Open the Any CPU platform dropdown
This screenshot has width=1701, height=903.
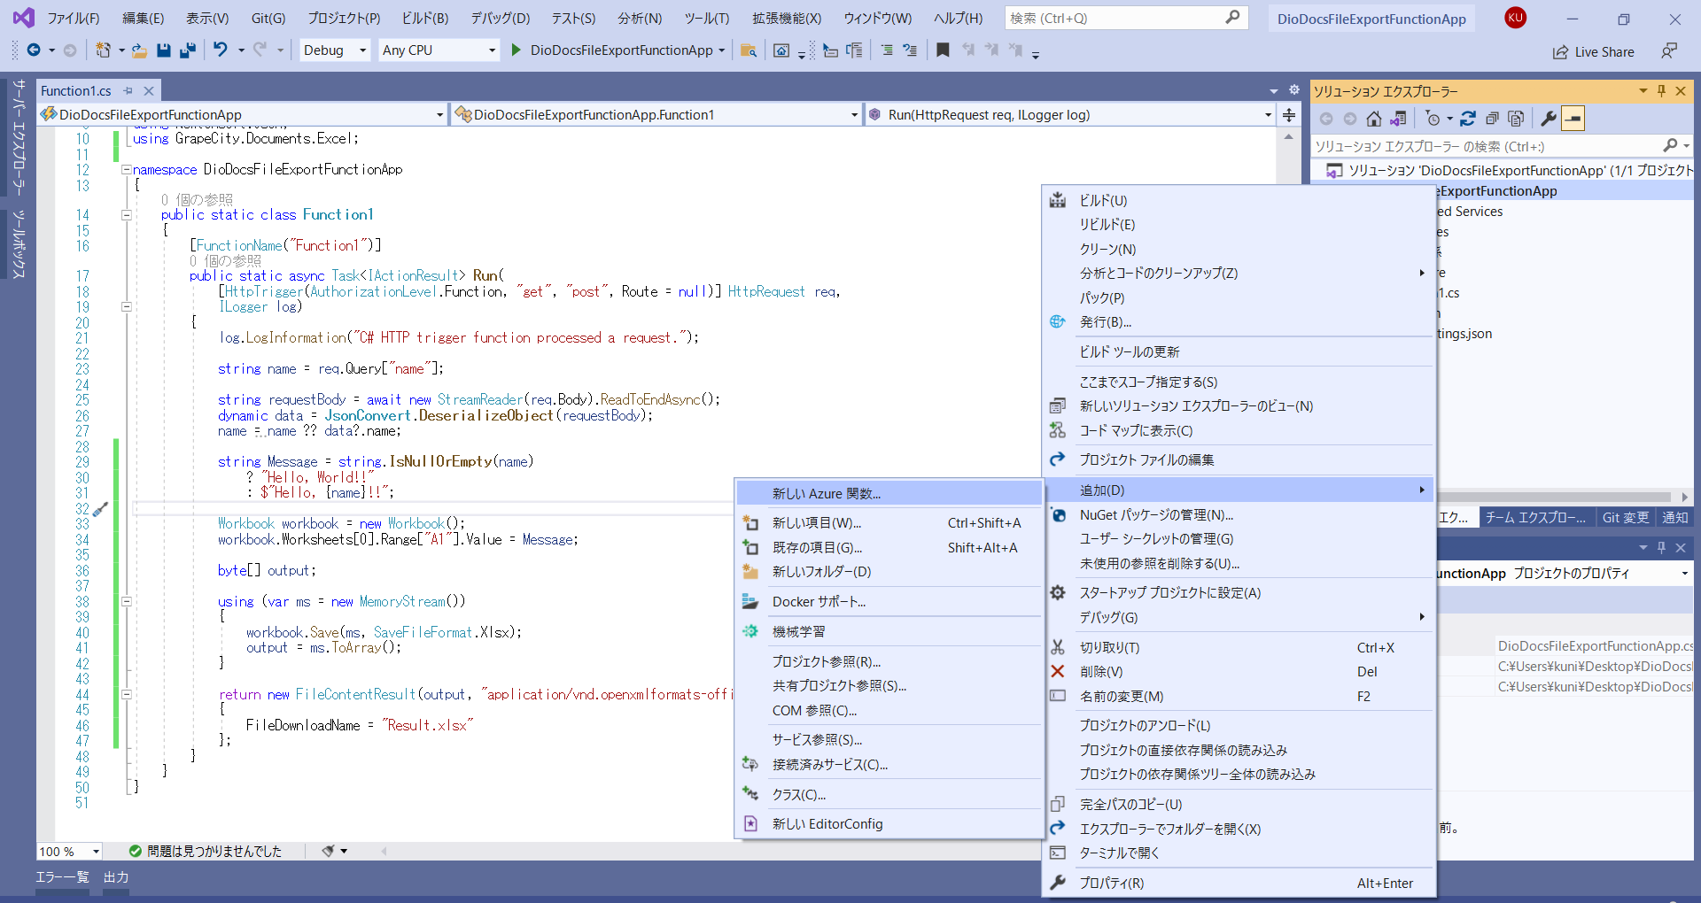pos(439,50)
